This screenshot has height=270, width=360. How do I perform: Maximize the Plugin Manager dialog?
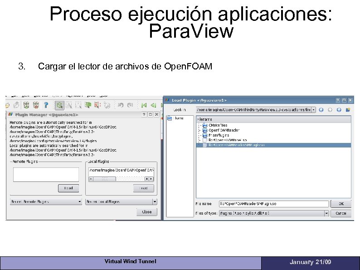(x=151, y=114)
